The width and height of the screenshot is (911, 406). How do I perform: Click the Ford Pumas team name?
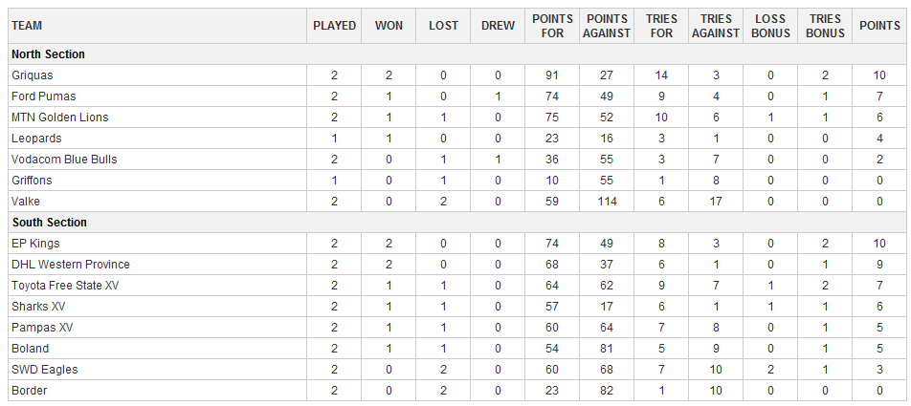[43, 96]
